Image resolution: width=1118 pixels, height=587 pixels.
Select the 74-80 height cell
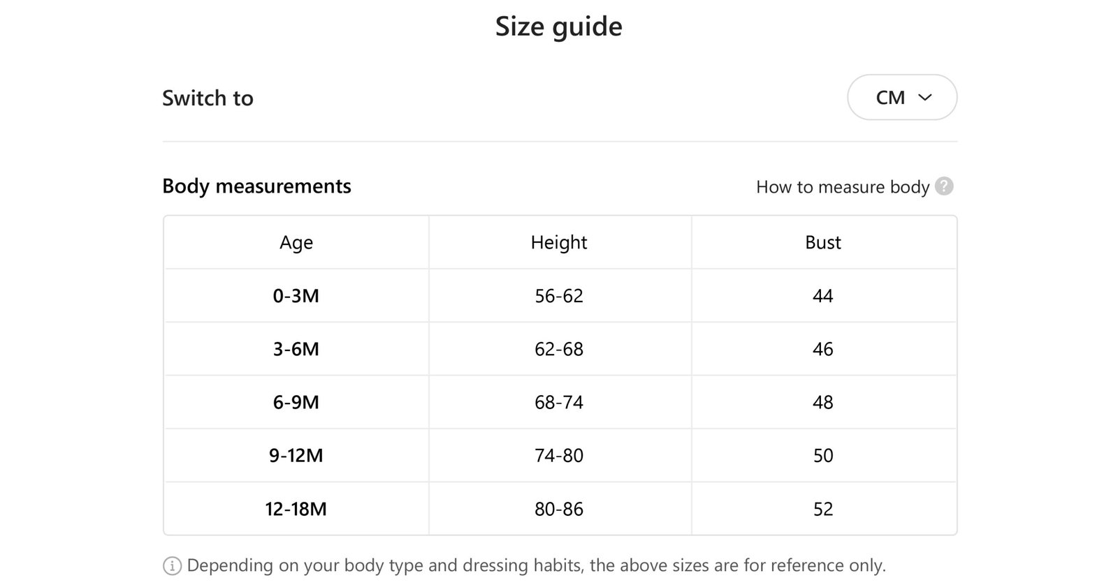559,456
